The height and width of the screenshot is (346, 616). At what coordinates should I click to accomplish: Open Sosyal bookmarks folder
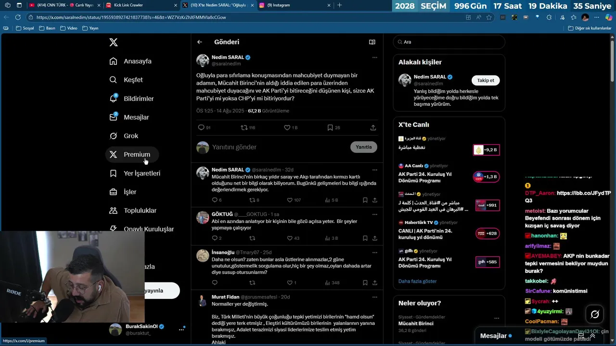[x=25, y=28]
